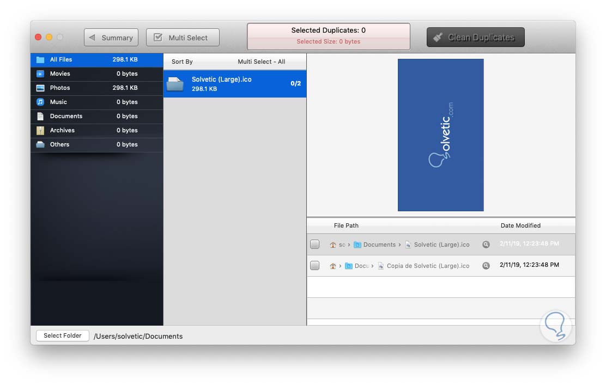Click file icon before Solvetic (Large).ico in path
606x385 pixels.
tap(408, 245)
